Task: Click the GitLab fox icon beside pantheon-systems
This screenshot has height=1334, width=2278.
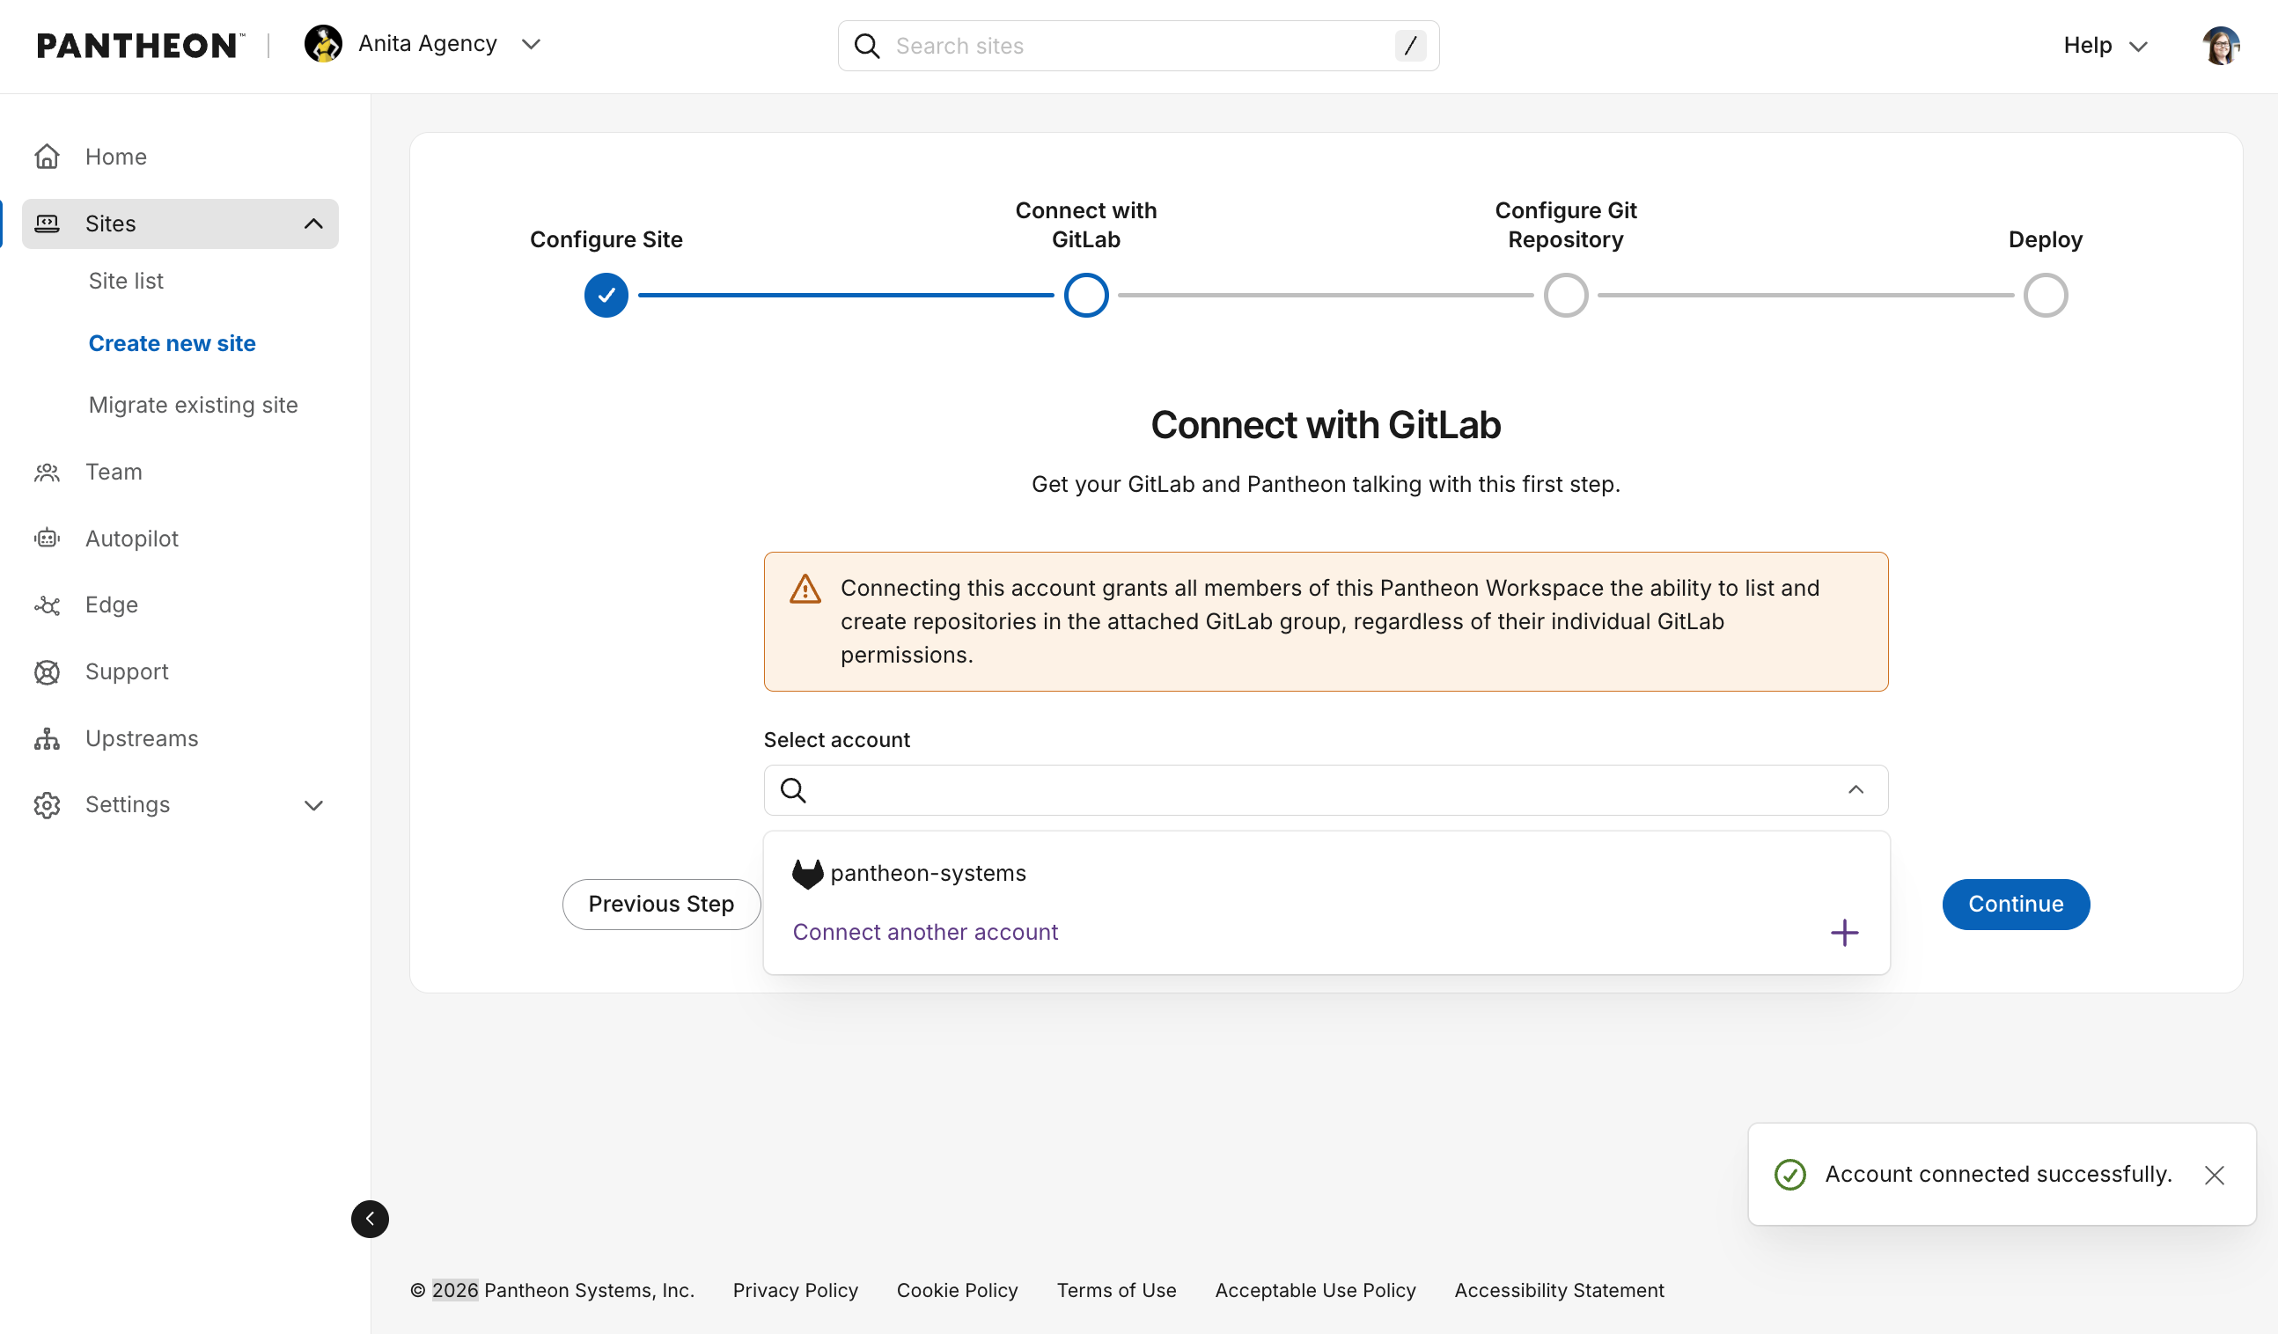Action: (807, 874)
